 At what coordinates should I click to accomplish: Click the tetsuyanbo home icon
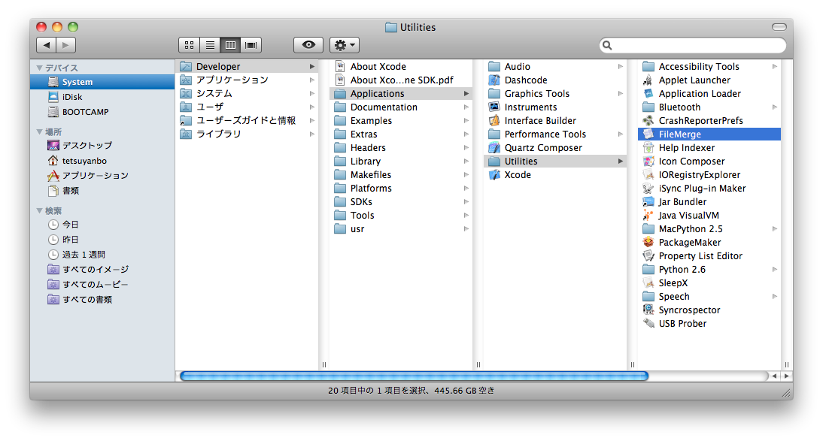coord(53,161)
